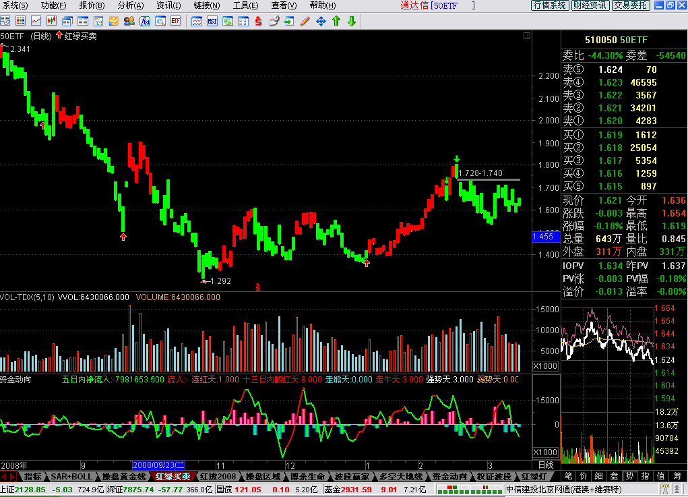
Task: Open the 分析(A) menu
Action: coord(130,5)
